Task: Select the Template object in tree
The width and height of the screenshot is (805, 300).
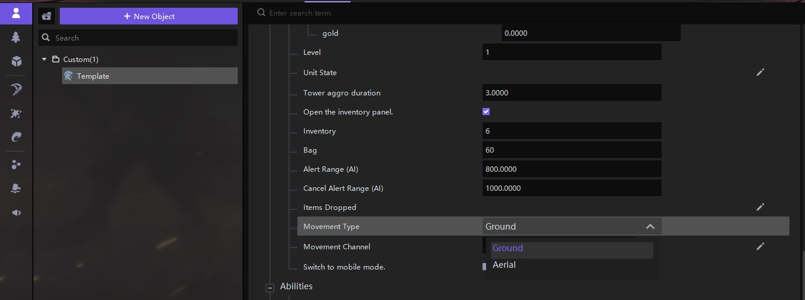Action: 93,76
